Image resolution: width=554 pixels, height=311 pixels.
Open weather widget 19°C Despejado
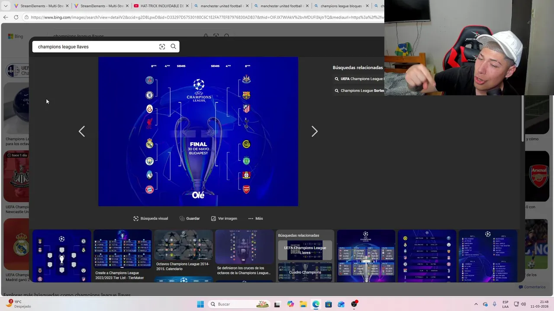(x=18, y=304)
